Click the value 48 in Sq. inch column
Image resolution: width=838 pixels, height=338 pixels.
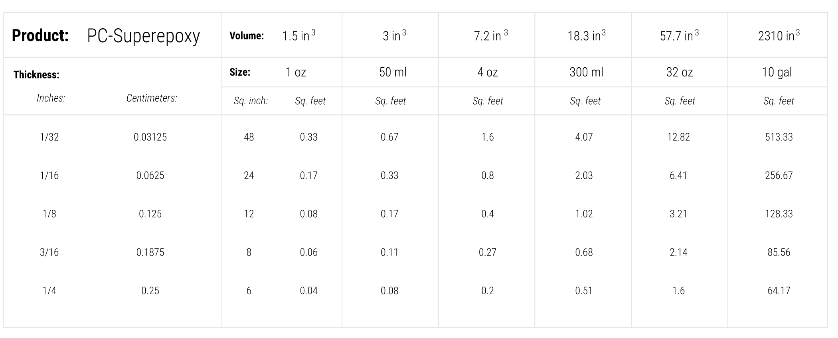(x=249, y=137)
